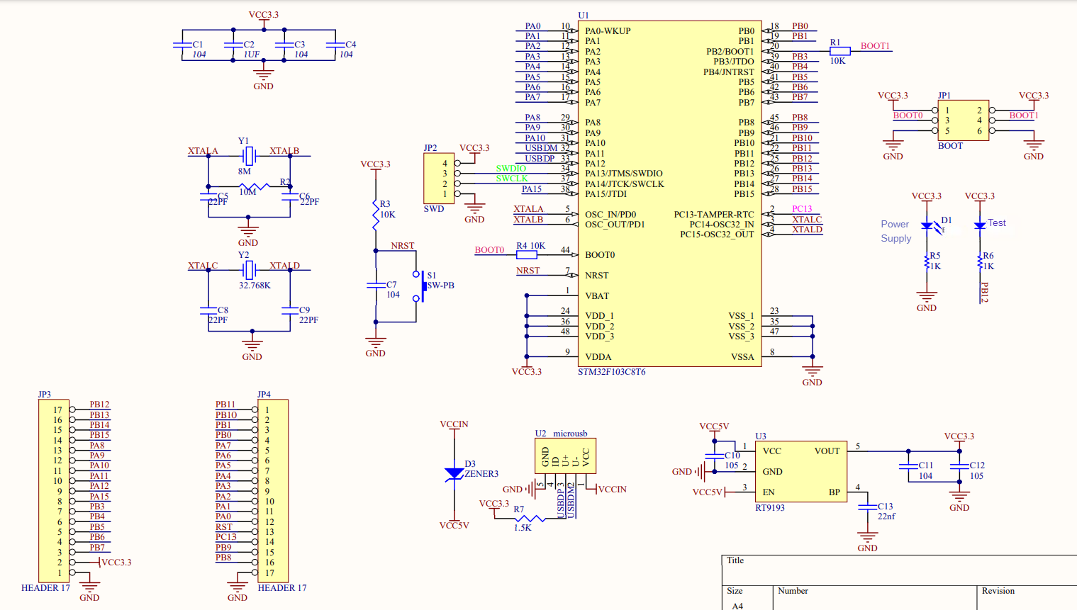Screen dimensions: 1077x610
Task: Select capacitor C4 symbol
Action: pos(335,45)
